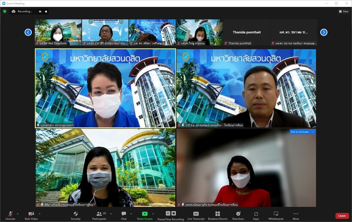The height and width of the screenshot is (222, 352).
Task: Click the green encryption shield icon
Action: 5,12
